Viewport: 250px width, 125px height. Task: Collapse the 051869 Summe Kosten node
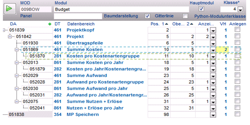pyautogui.click(x=17, y=50)
